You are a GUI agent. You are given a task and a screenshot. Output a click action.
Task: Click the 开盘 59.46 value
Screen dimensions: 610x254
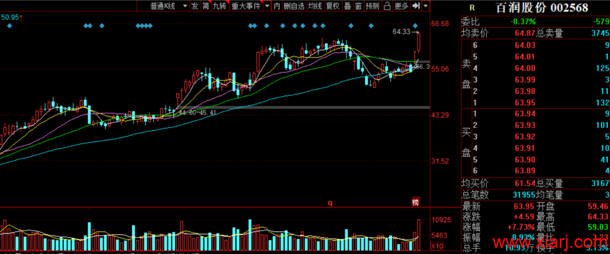(x=599, y=207)
